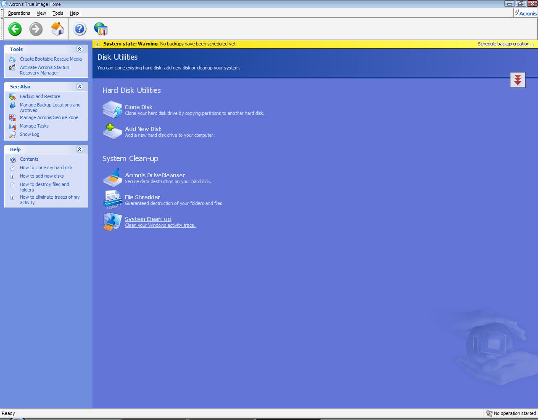Click the File Shredder icon
538x420 pixels.
(x=112, y=199)
